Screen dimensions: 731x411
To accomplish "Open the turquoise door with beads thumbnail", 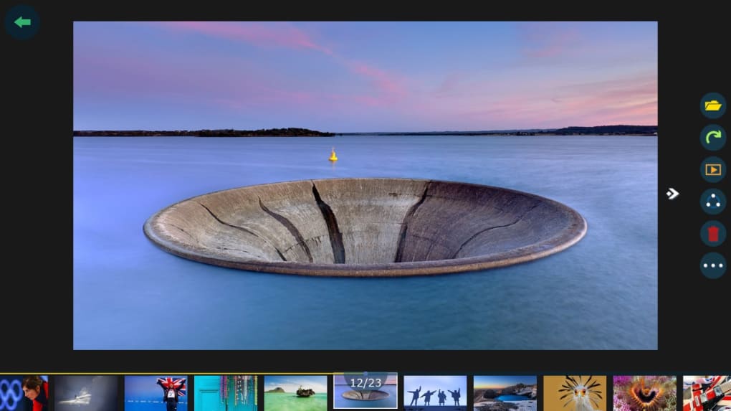I will tap(226, 393).
